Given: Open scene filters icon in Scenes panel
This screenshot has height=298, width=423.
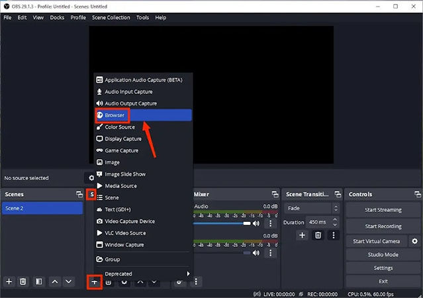Looking at the screenshot, I should click(38, 282).
